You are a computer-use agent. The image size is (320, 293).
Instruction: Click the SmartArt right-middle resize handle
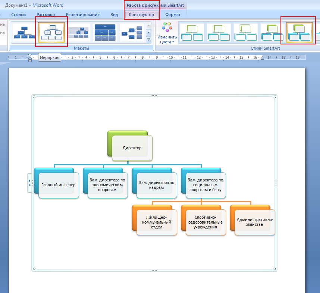click(x=276, y=183)
